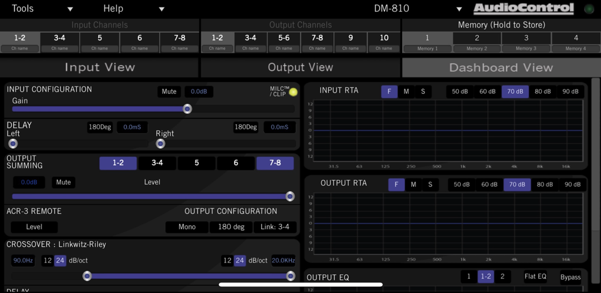Open the Help menu
Image resolution: width=601 pixels, height=293 pixels.
(113, 8)
